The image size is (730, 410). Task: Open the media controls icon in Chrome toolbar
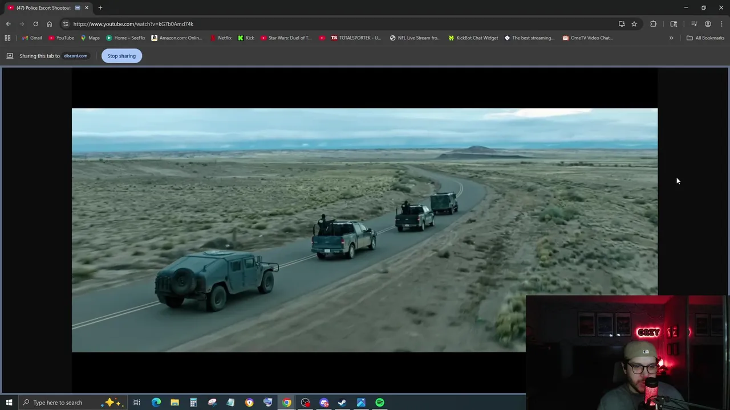pos(694,24)
